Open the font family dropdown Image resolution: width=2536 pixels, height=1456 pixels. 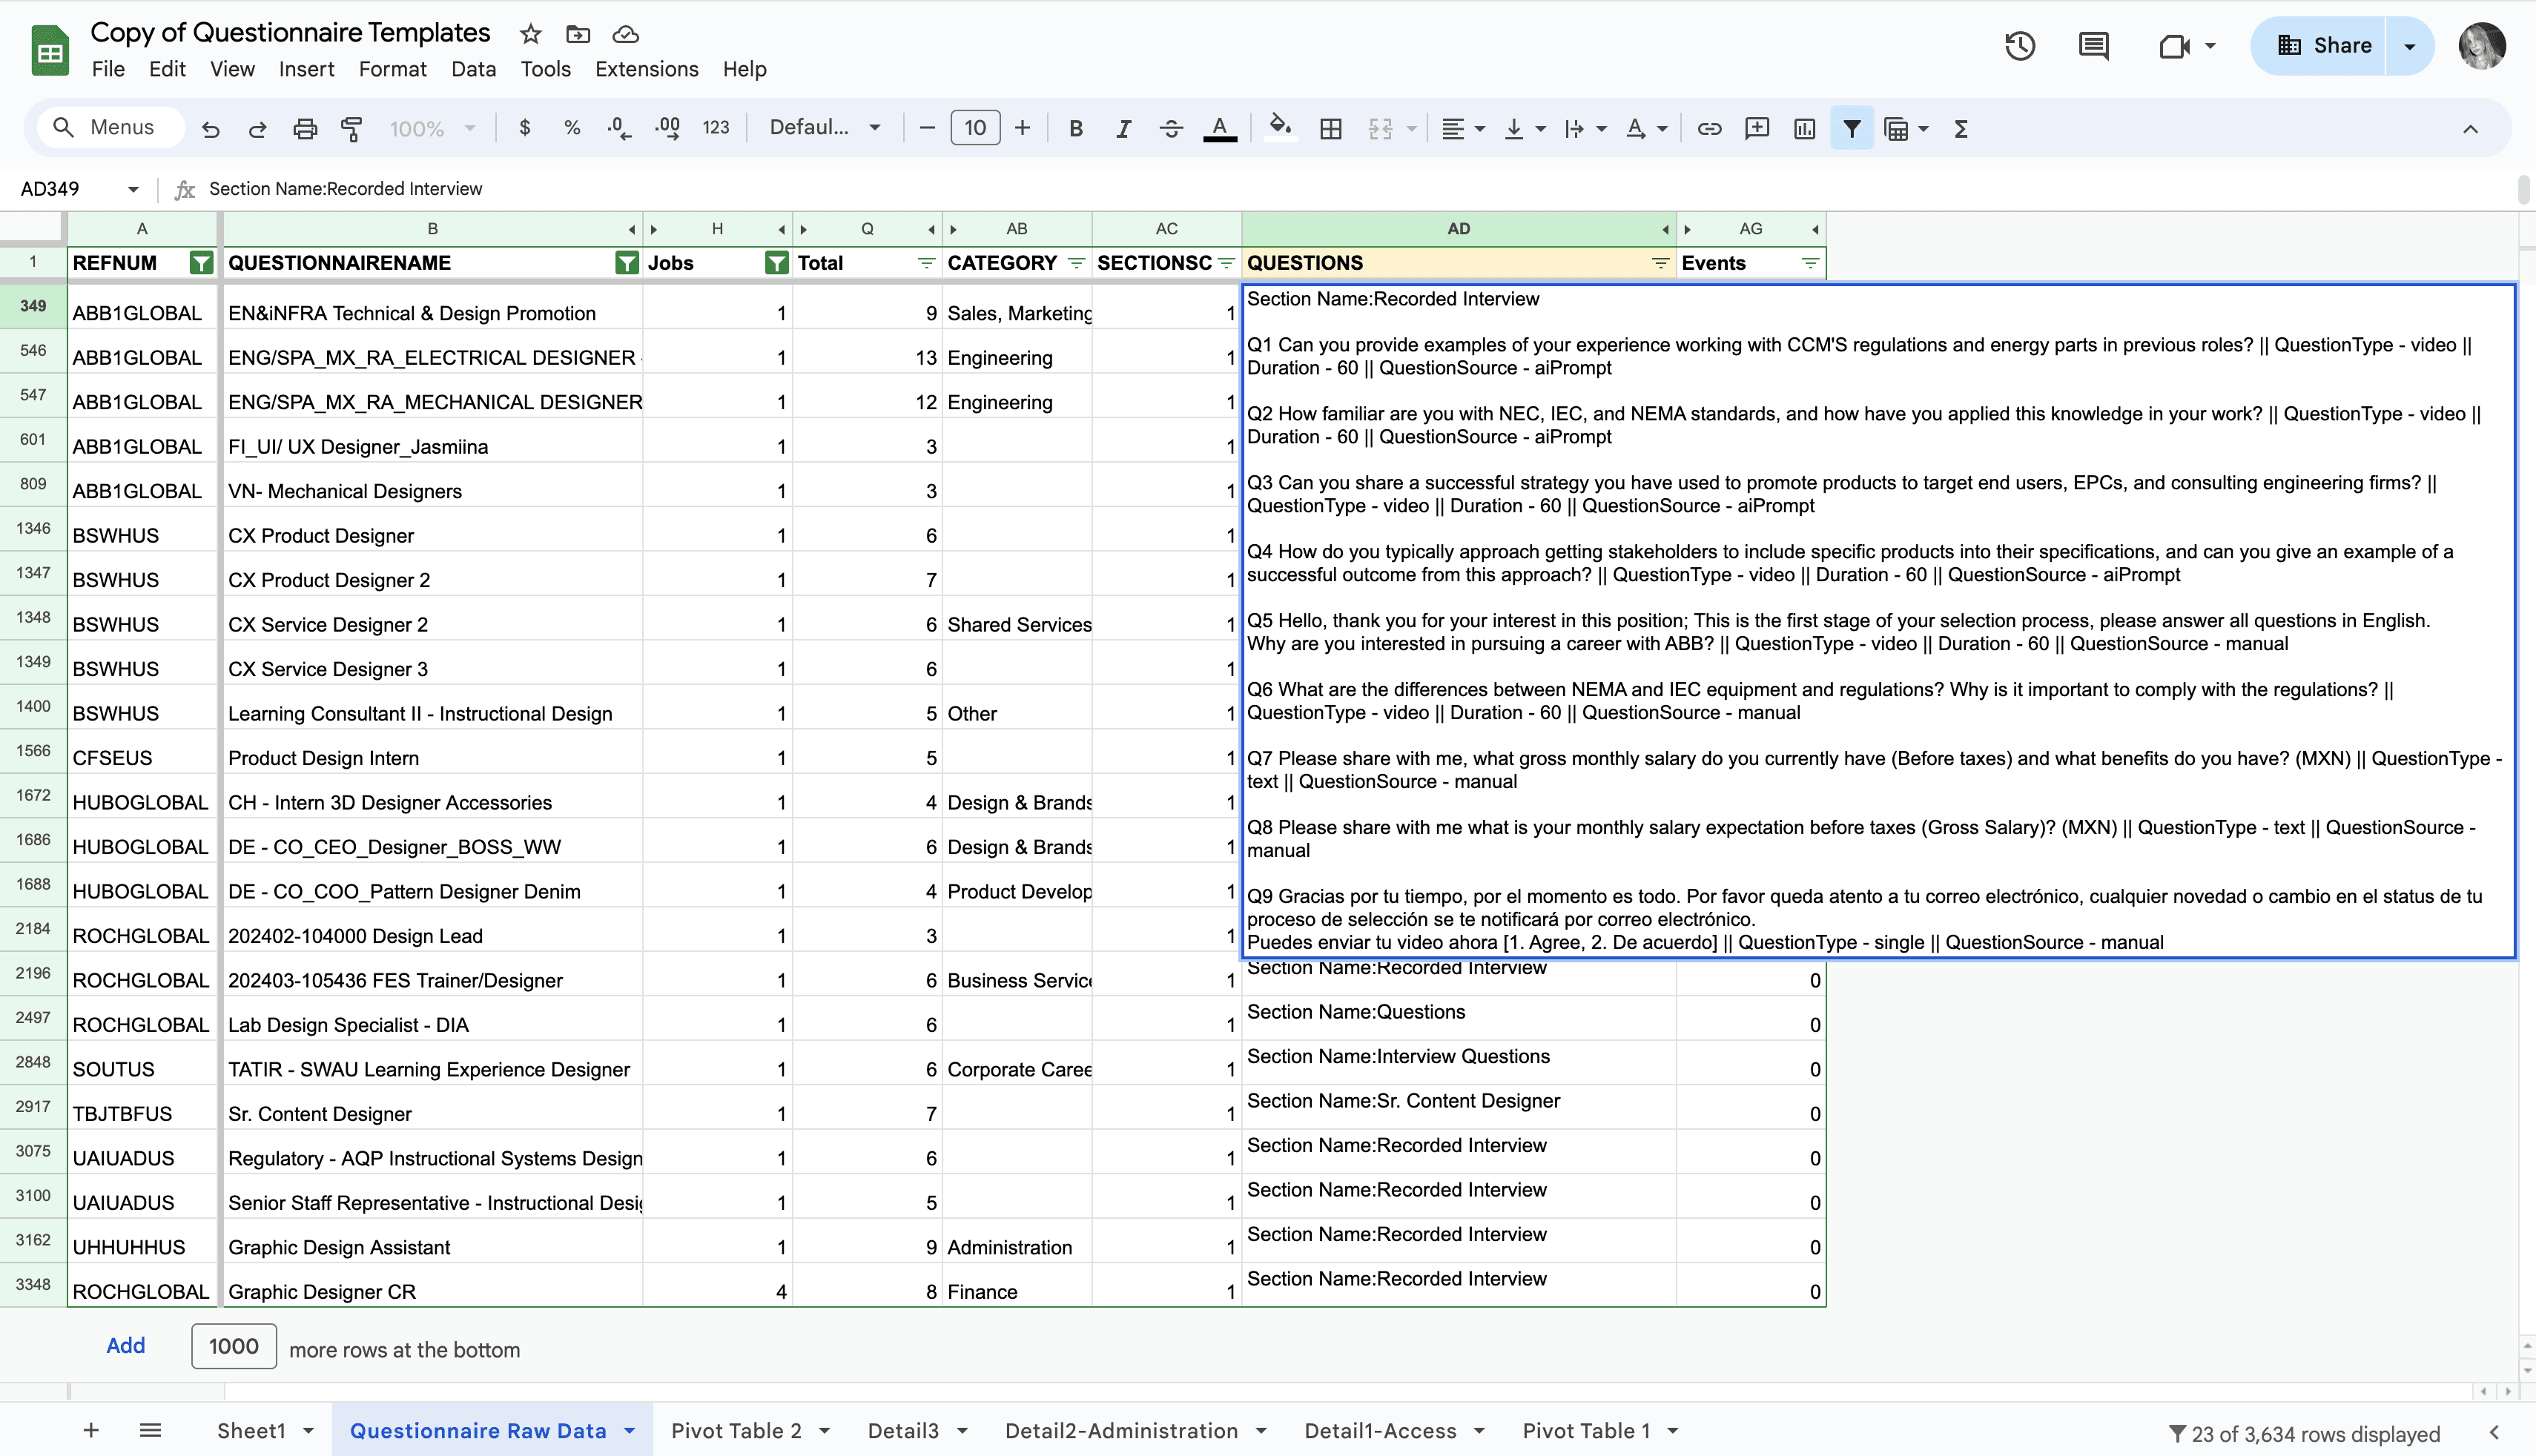825,128
